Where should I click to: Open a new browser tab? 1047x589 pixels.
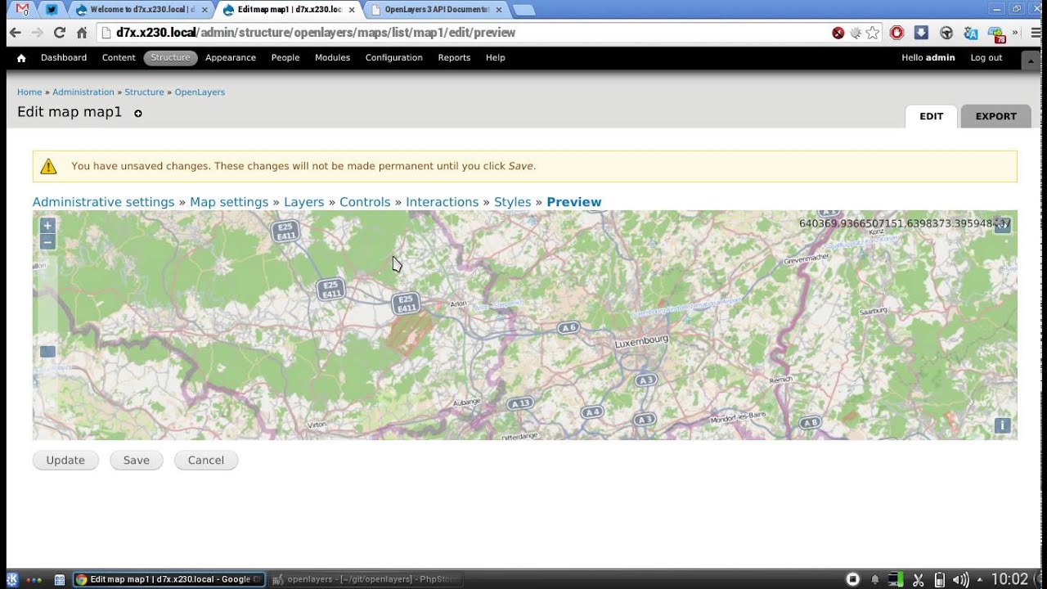pyautogui.click(x=523, y=10)
